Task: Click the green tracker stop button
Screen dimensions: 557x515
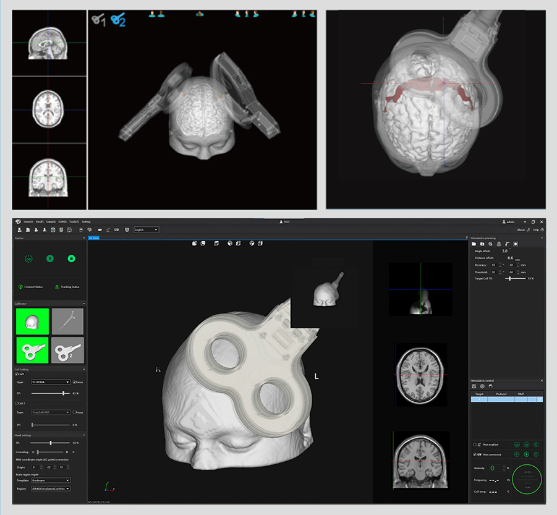Action: tap(71, 258)
